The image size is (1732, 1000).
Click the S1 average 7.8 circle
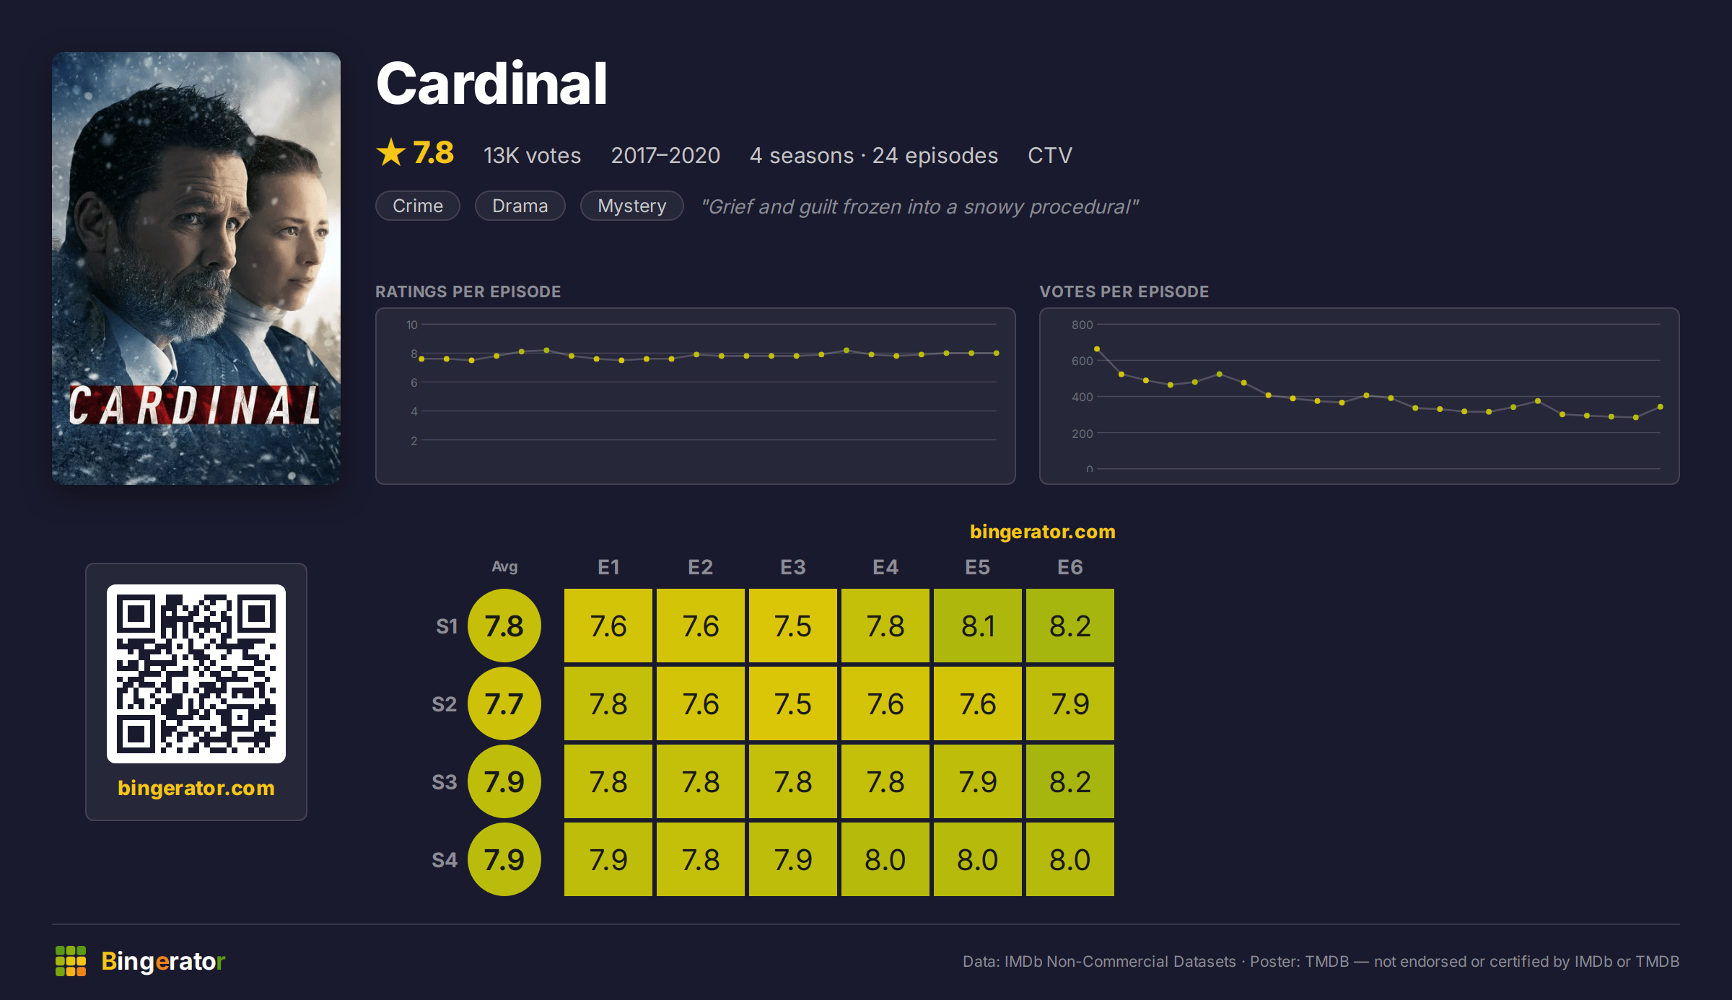point(504,626)
